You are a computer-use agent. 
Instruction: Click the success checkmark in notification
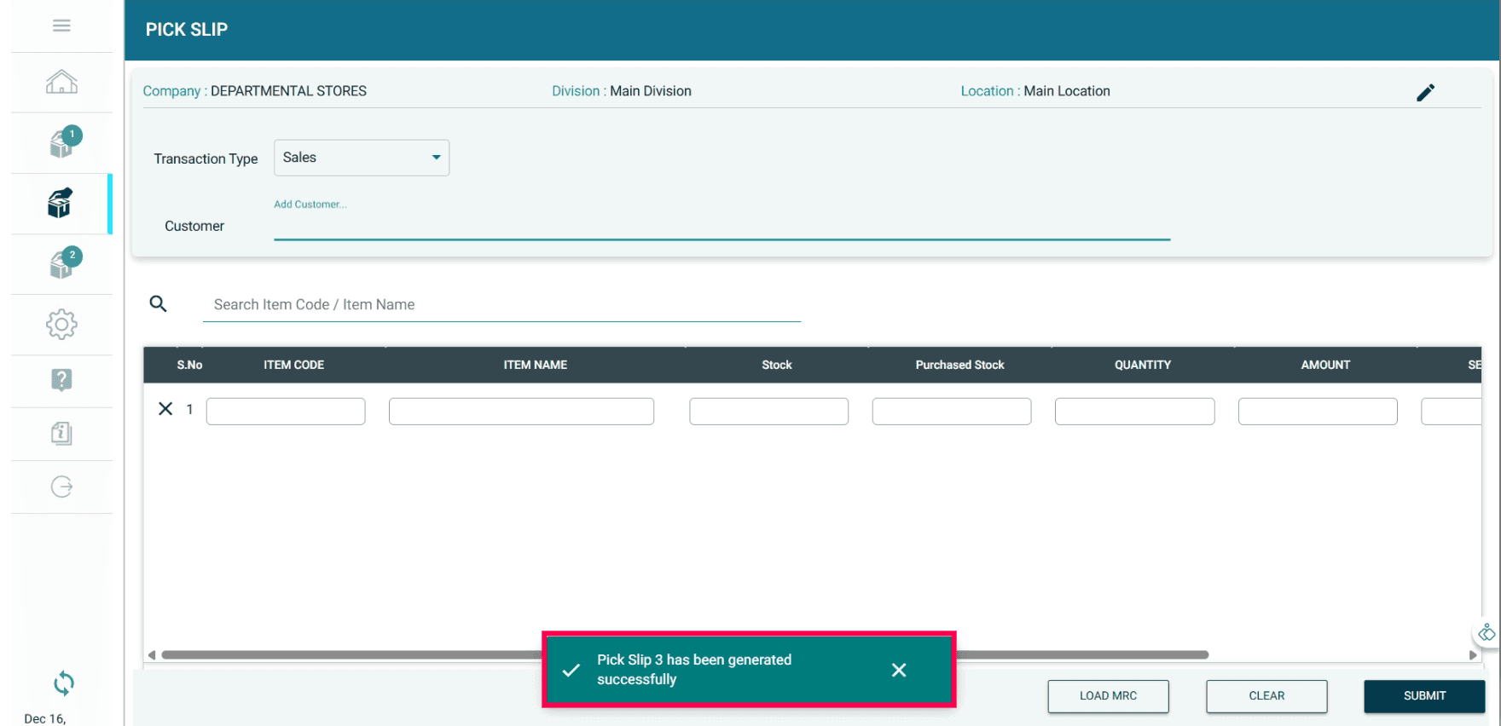pyautogui.click(x=571, y=670)
